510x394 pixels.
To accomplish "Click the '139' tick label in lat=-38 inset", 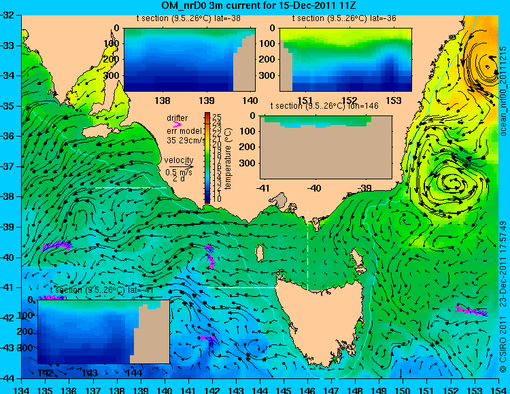I will click(x=207, y=101).
